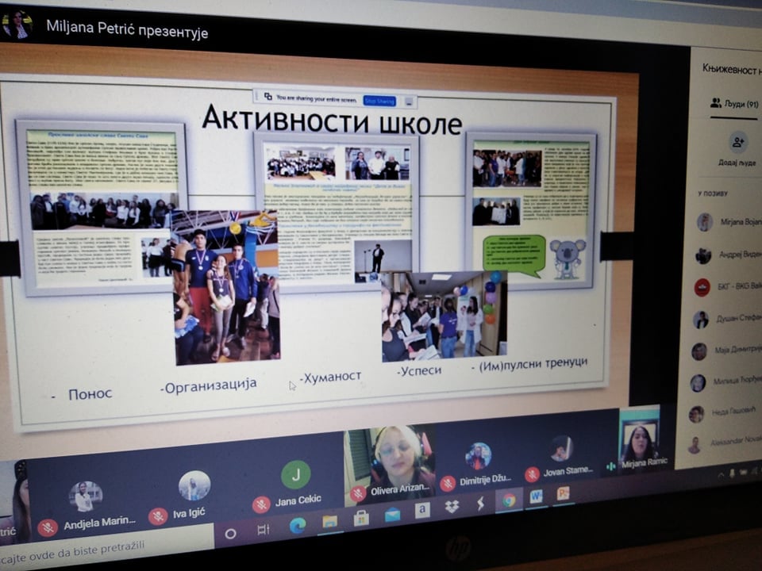
Task: Click the БКГ - BKG participant entry
Action: click(730, 287)
